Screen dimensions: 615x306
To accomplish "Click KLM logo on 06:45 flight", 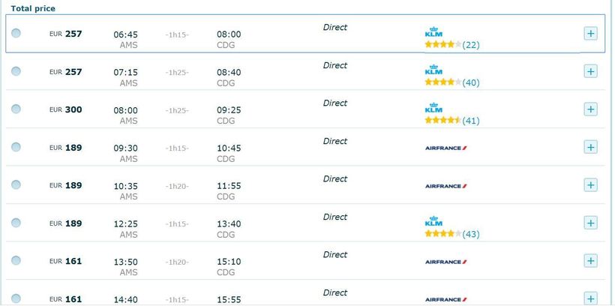I will [433, 32].
